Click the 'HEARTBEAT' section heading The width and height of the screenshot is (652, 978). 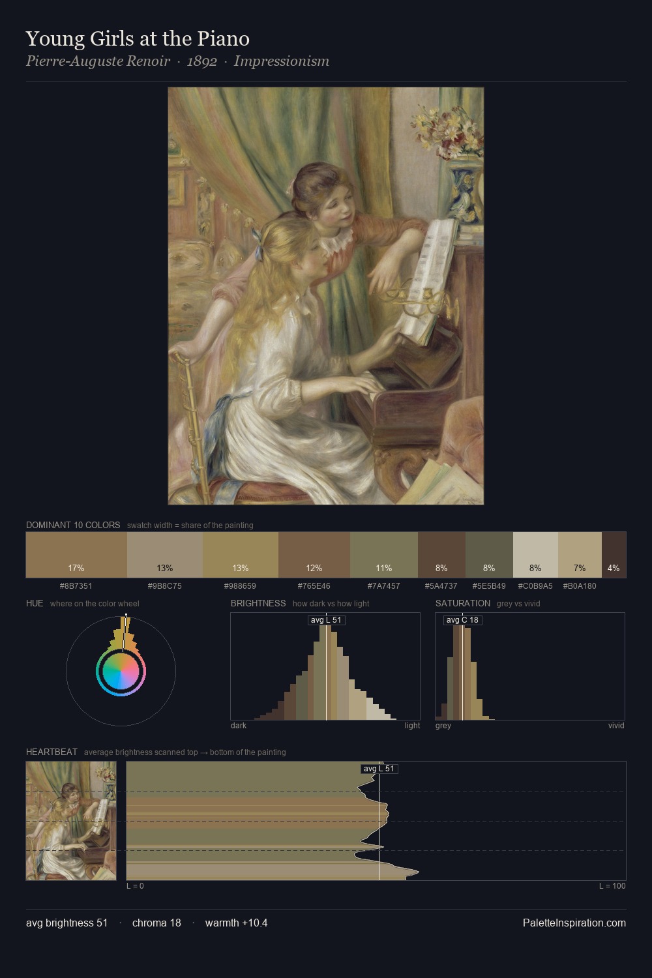52,752
